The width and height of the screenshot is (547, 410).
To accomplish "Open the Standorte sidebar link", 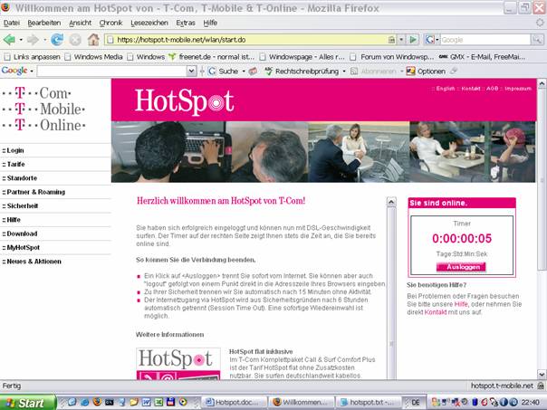I will (20, 178).
